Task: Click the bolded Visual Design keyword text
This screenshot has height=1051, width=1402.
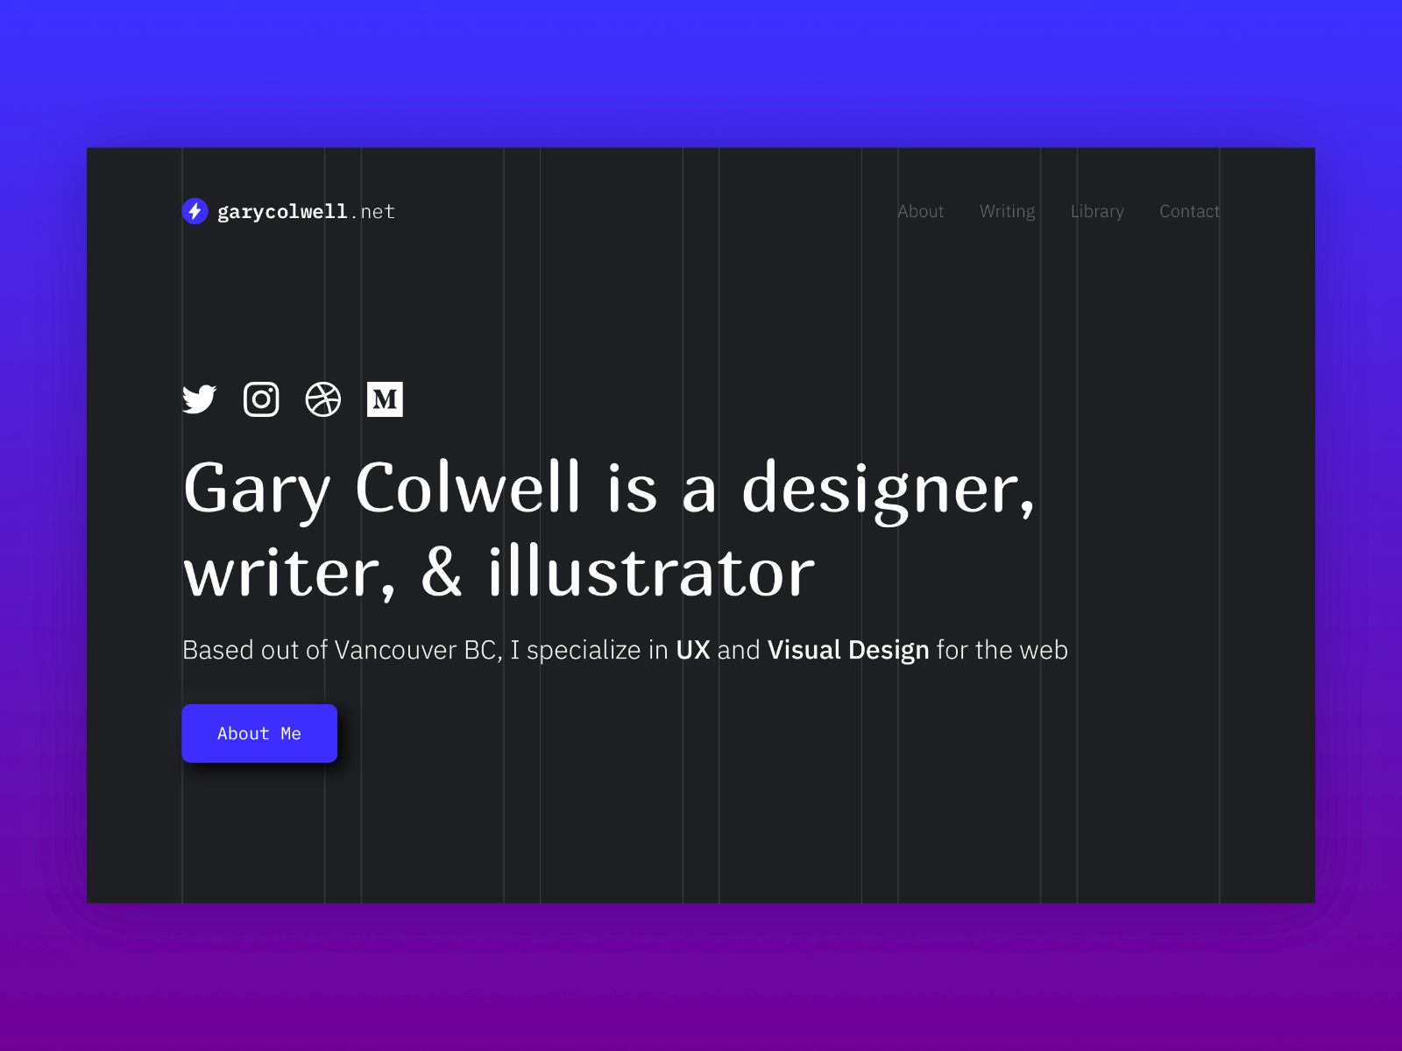Action: pyautogui.click(x=847, y=650)
